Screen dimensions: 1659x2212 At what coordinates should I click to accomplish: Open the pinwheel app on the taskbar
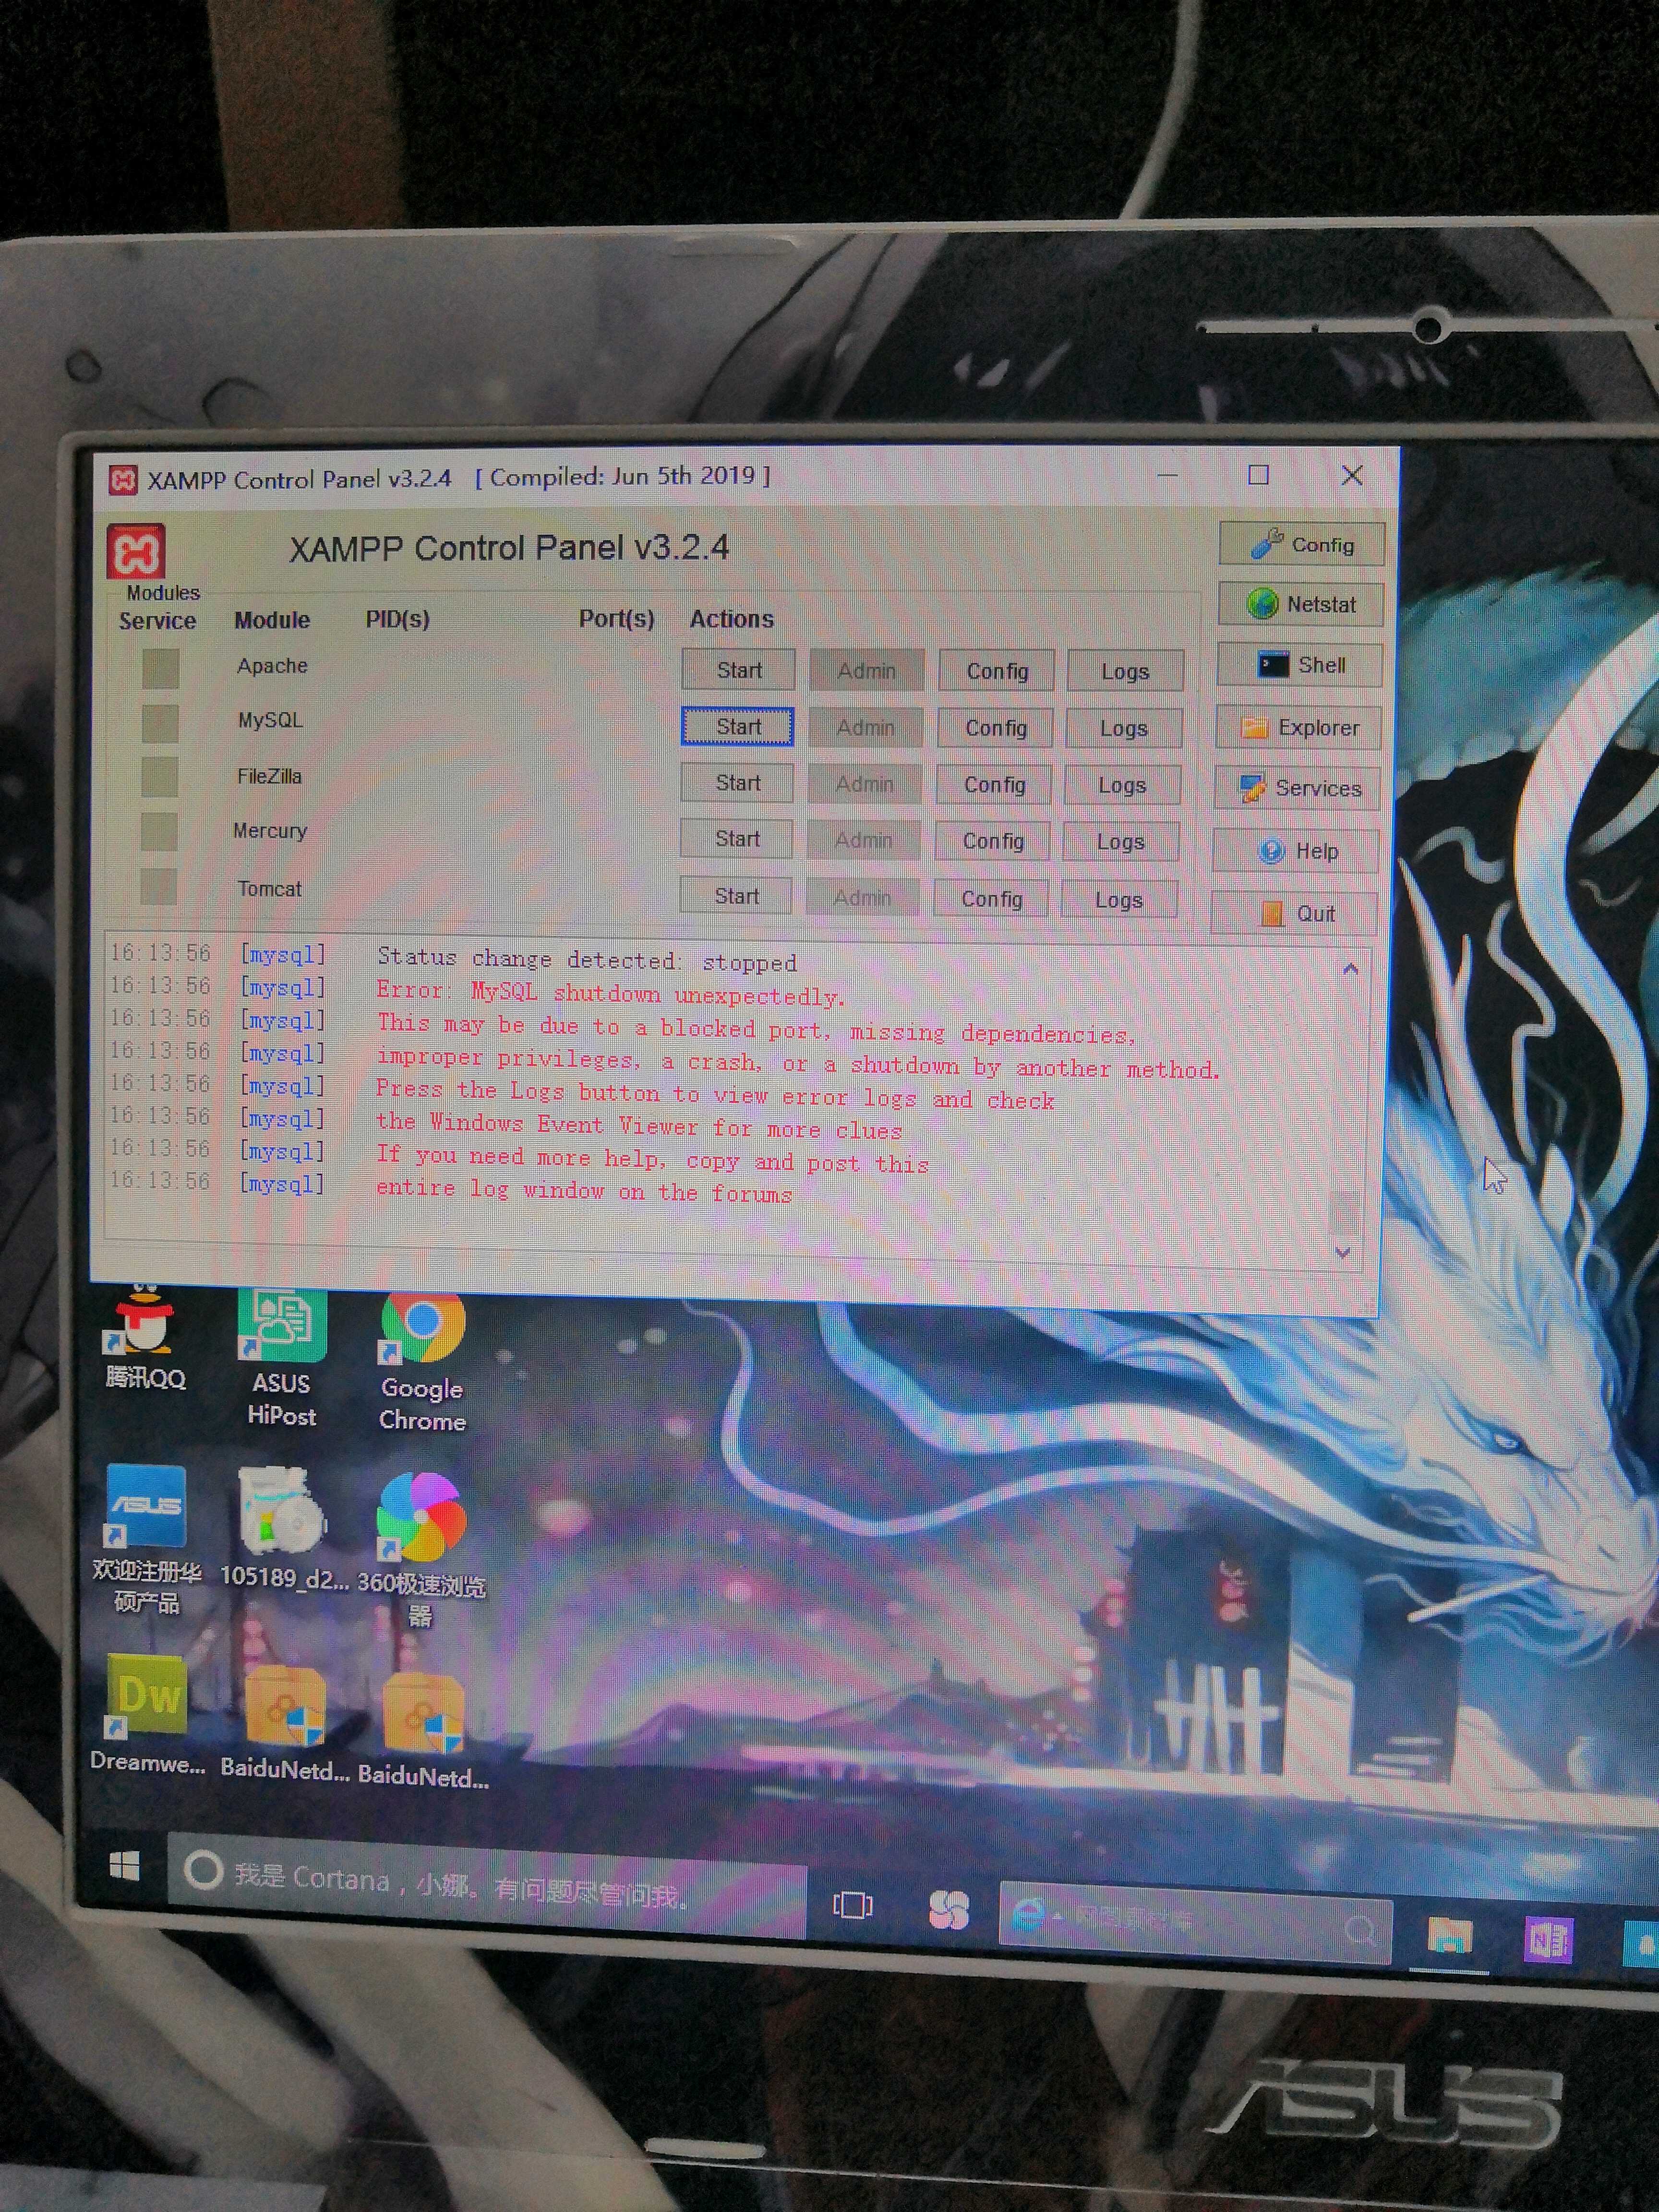point(949,1910)
